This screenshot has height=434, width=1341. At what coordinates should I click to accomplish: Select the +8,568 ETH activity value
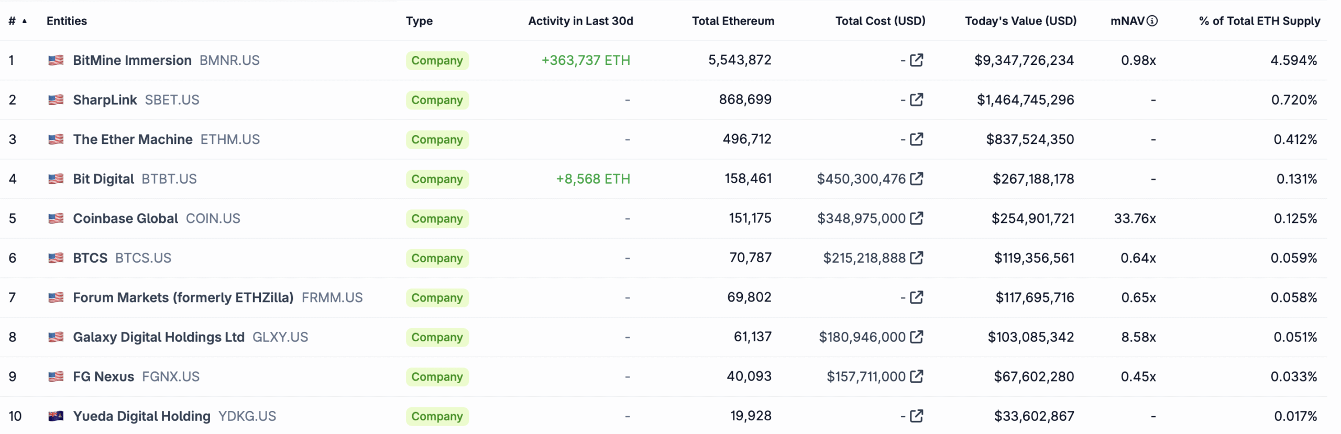pyautogui.click(x=593, y=179)
